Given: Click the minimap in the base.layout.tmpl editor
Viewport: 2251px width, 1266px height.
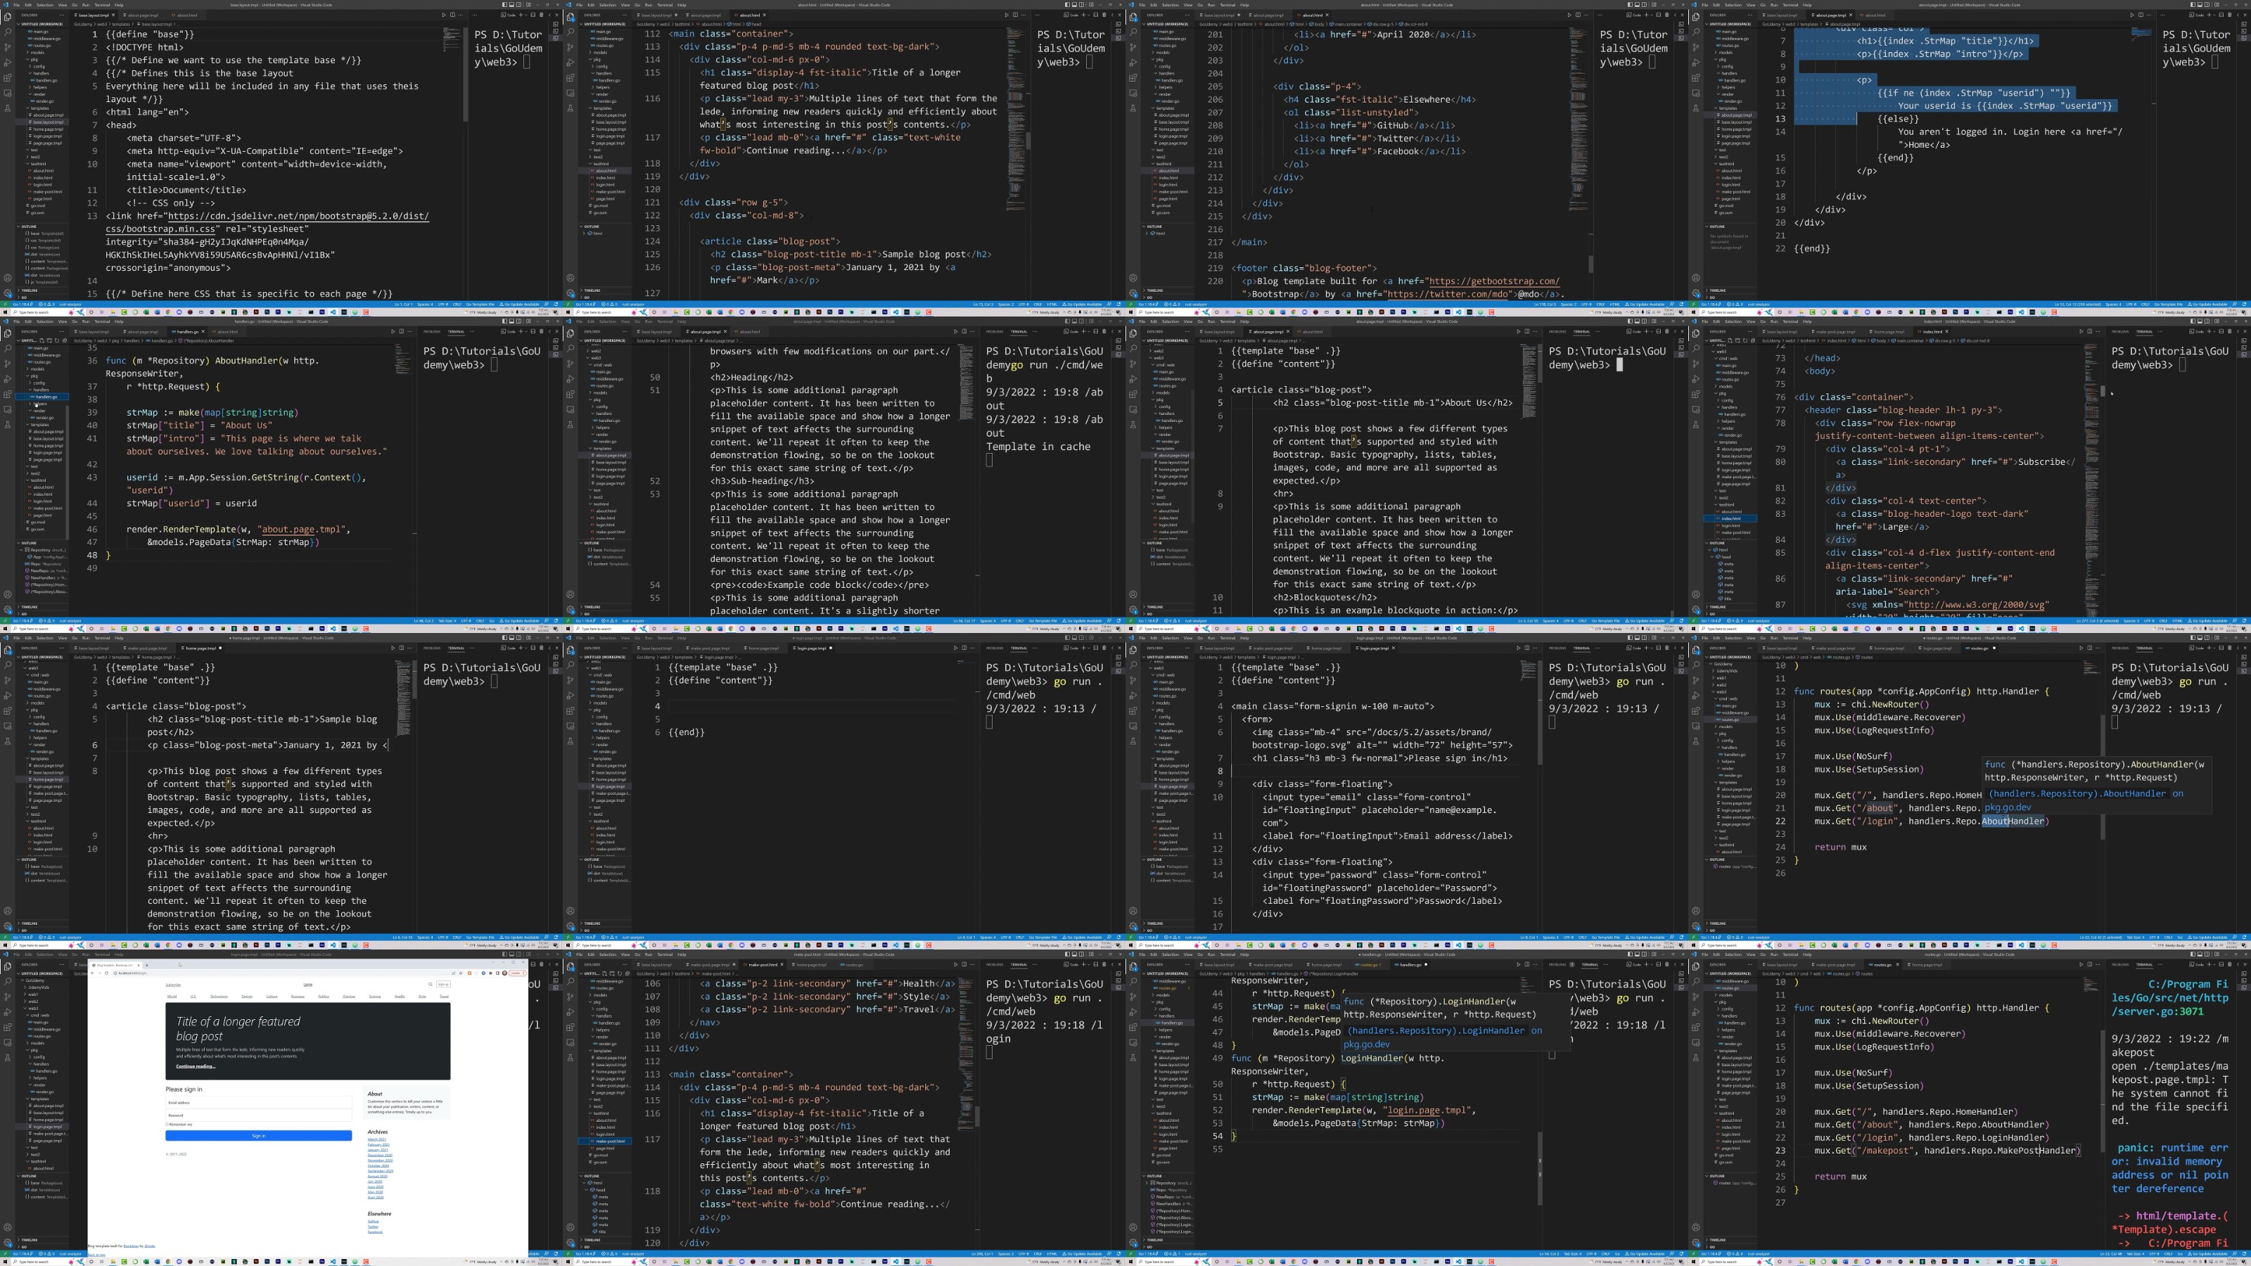Looking at the screenshot, I should [452, 39].
